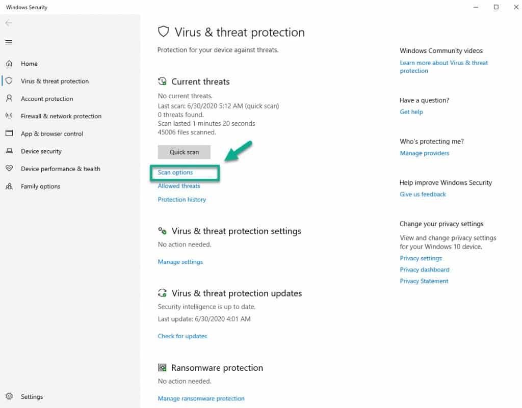Open Manage settings under protection settings
522x408 pixels.
(180, 261)
